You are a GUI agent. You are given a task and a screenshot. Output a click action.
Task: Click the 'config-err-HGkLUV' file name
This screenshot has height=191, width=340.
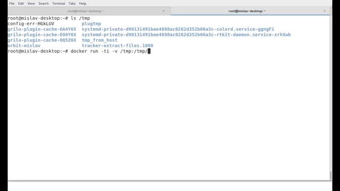point(31,23)
